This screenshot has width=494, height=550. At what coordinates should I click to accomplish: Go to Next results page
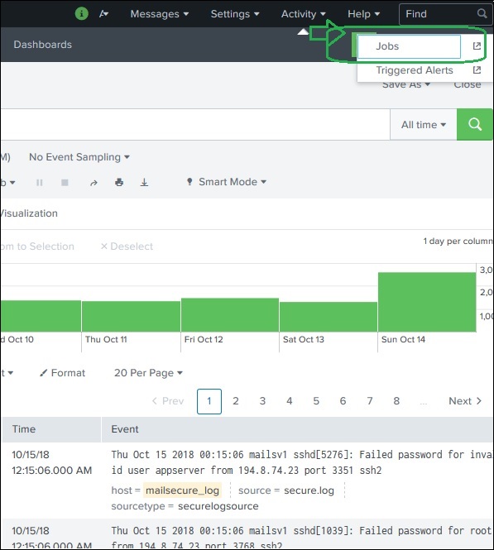click(x=465, y=401)
